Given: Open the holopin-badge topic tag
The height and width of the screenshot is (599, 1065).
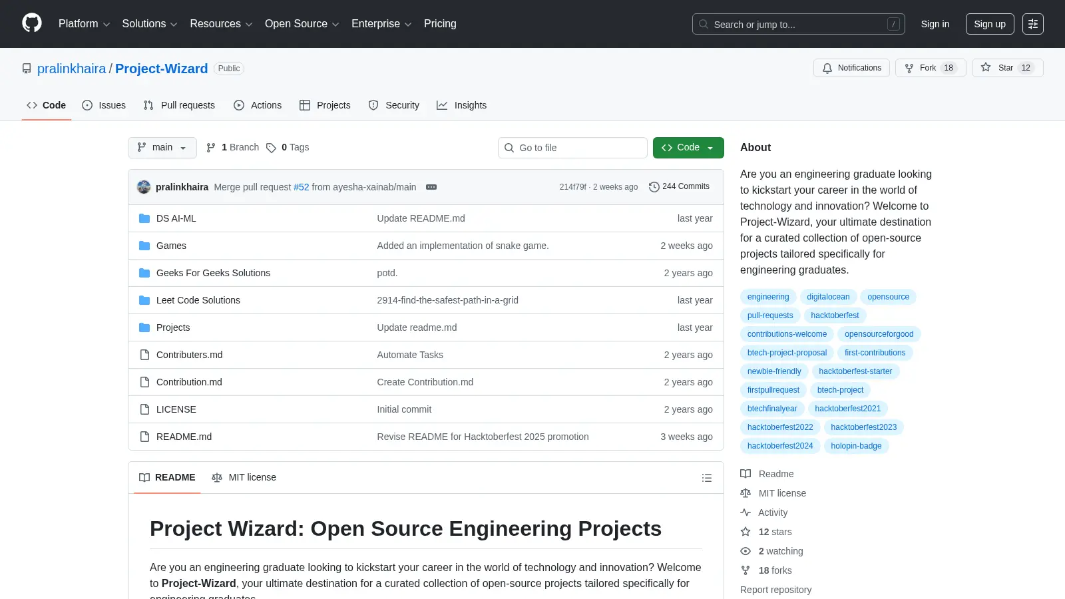Looking at the screenshot, I should pyautogui.click(x=856, y=446).
